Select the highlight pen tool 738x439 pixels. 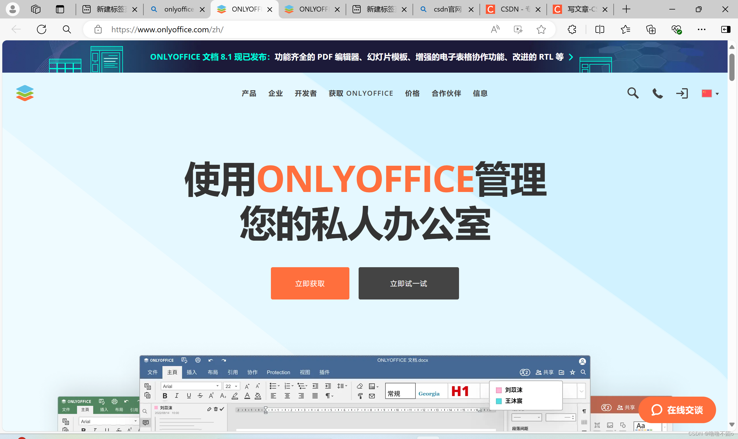pyautogui.click(x=235, y=396)
